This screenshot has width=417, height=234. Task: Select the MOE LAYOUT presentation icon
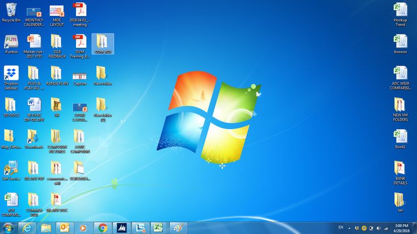click(x=57, y=15)
